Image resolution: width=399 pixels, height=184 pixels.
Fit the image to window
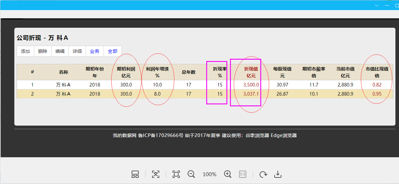tap(176, 174)
